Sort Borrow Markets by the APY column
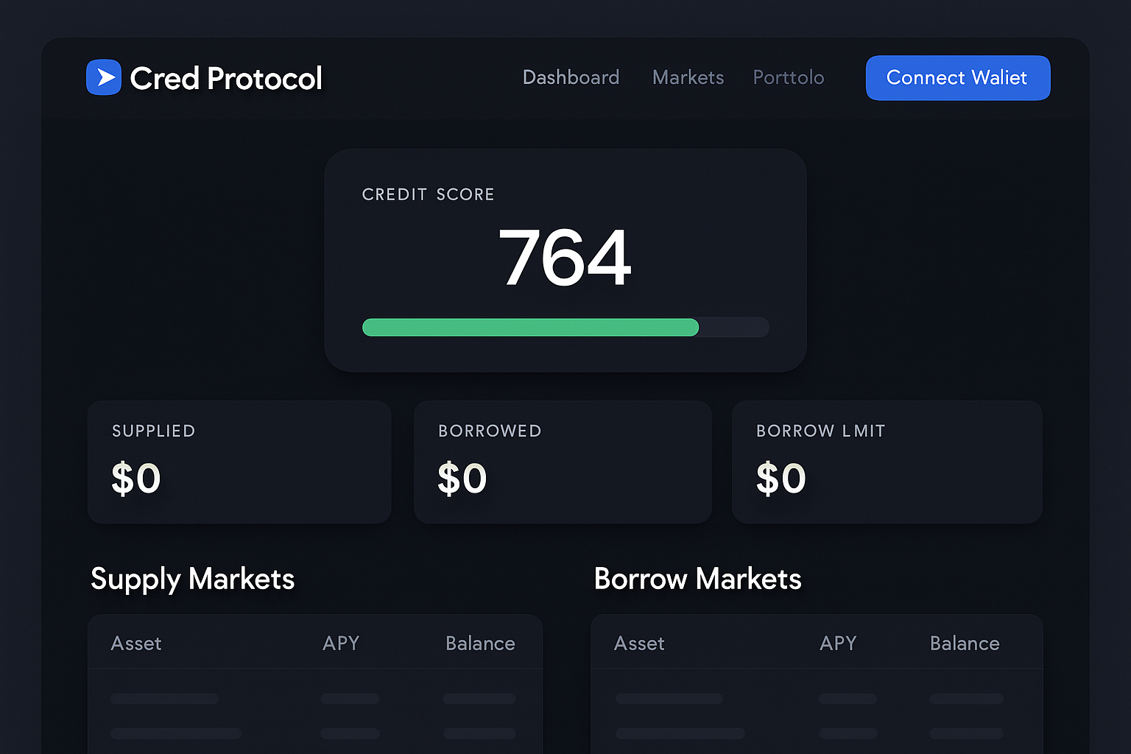Viewport: 1131px width, 754px height. click(837, 643)
